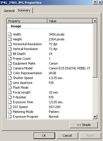Select the Equipment Make label
This screenshot has height=141, width=103.
point(24,63)
